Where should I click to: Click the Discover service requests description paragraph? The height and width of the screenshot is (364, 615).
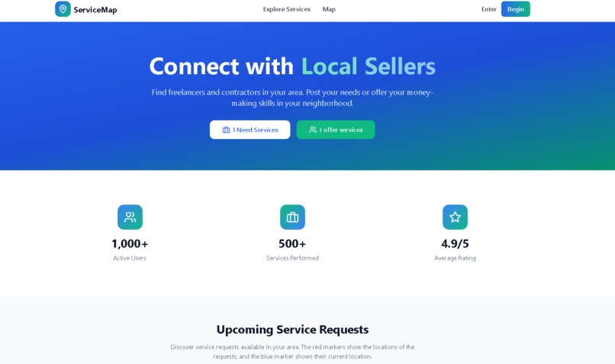pos(292,352)
